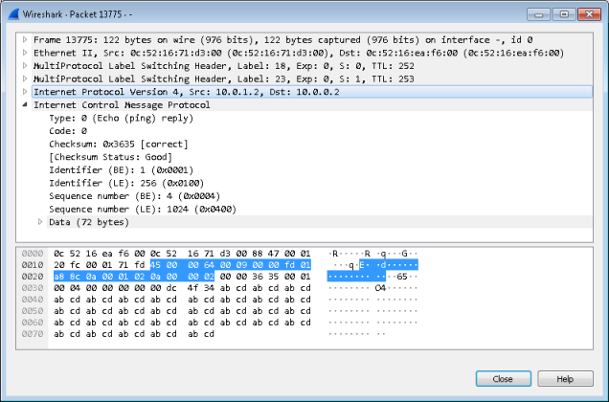609x402 pixels.
Task: Minimize the Packet 13775 window
Action: 538,14
